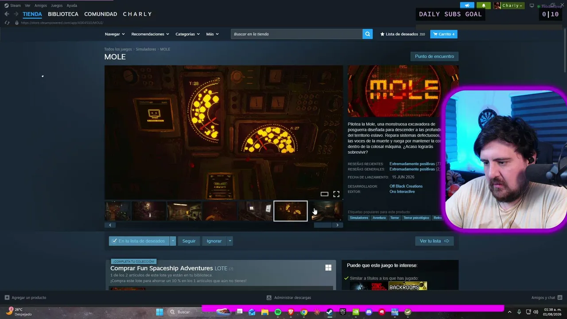Screen dimensions: 567x319
Task: Open File Explorer from the taskbar
Action: (x=264, y=312)
